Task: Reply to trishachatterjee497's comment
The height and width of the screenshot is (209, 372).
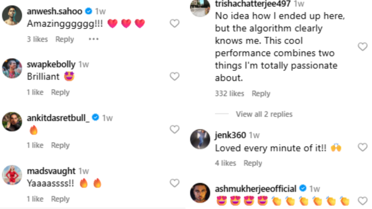Action: click(261, 93)
